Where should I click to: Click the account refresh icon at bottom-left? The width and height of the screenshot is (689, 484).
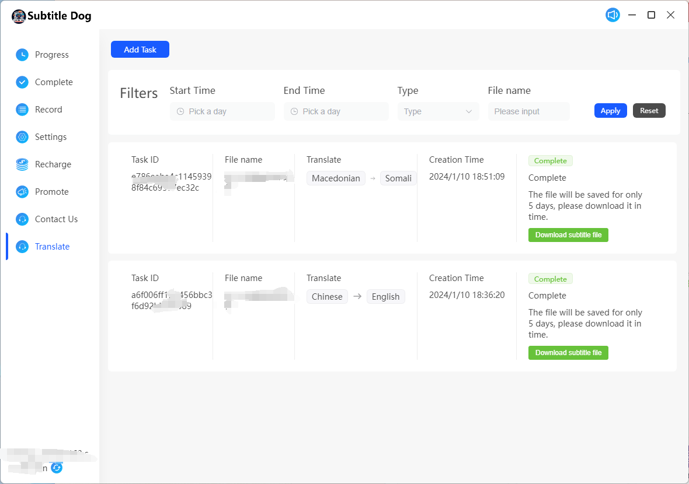click(57, 468)
